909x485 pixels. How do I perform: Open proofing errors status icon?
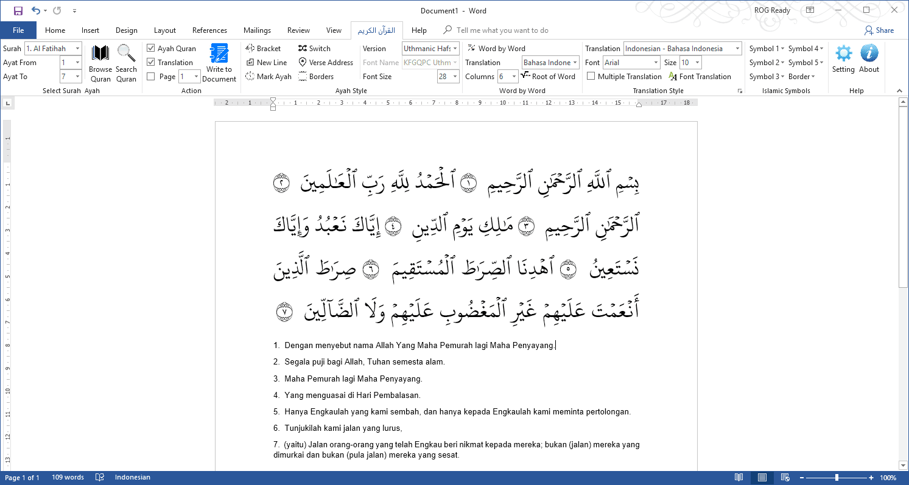100,478
